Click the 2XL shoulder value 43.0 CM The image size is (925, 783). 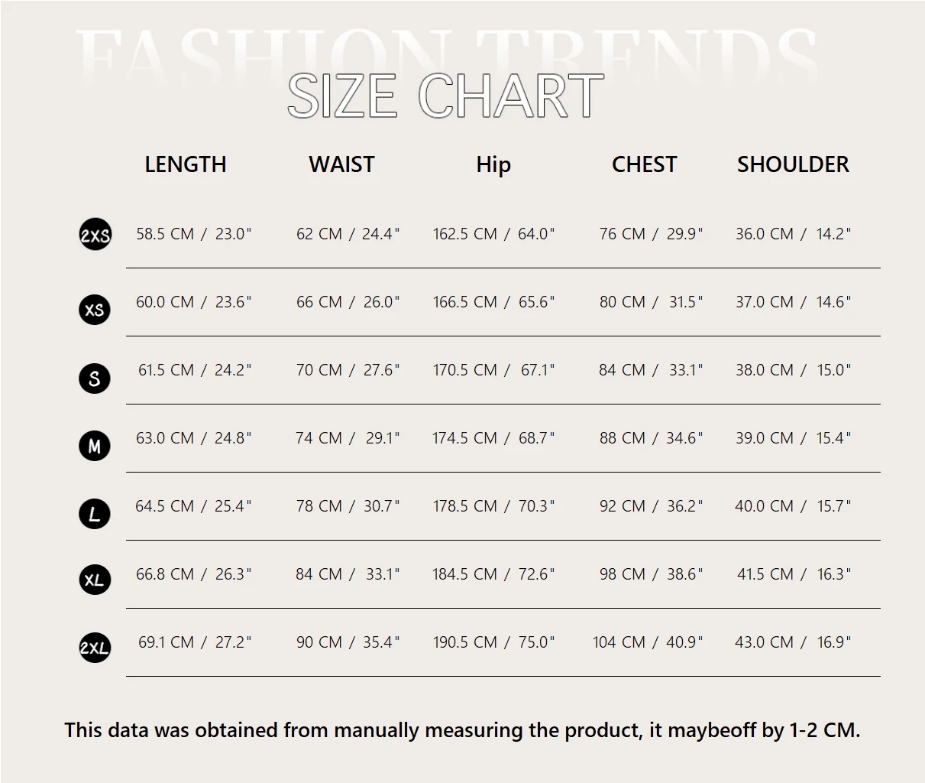point(764,642)
